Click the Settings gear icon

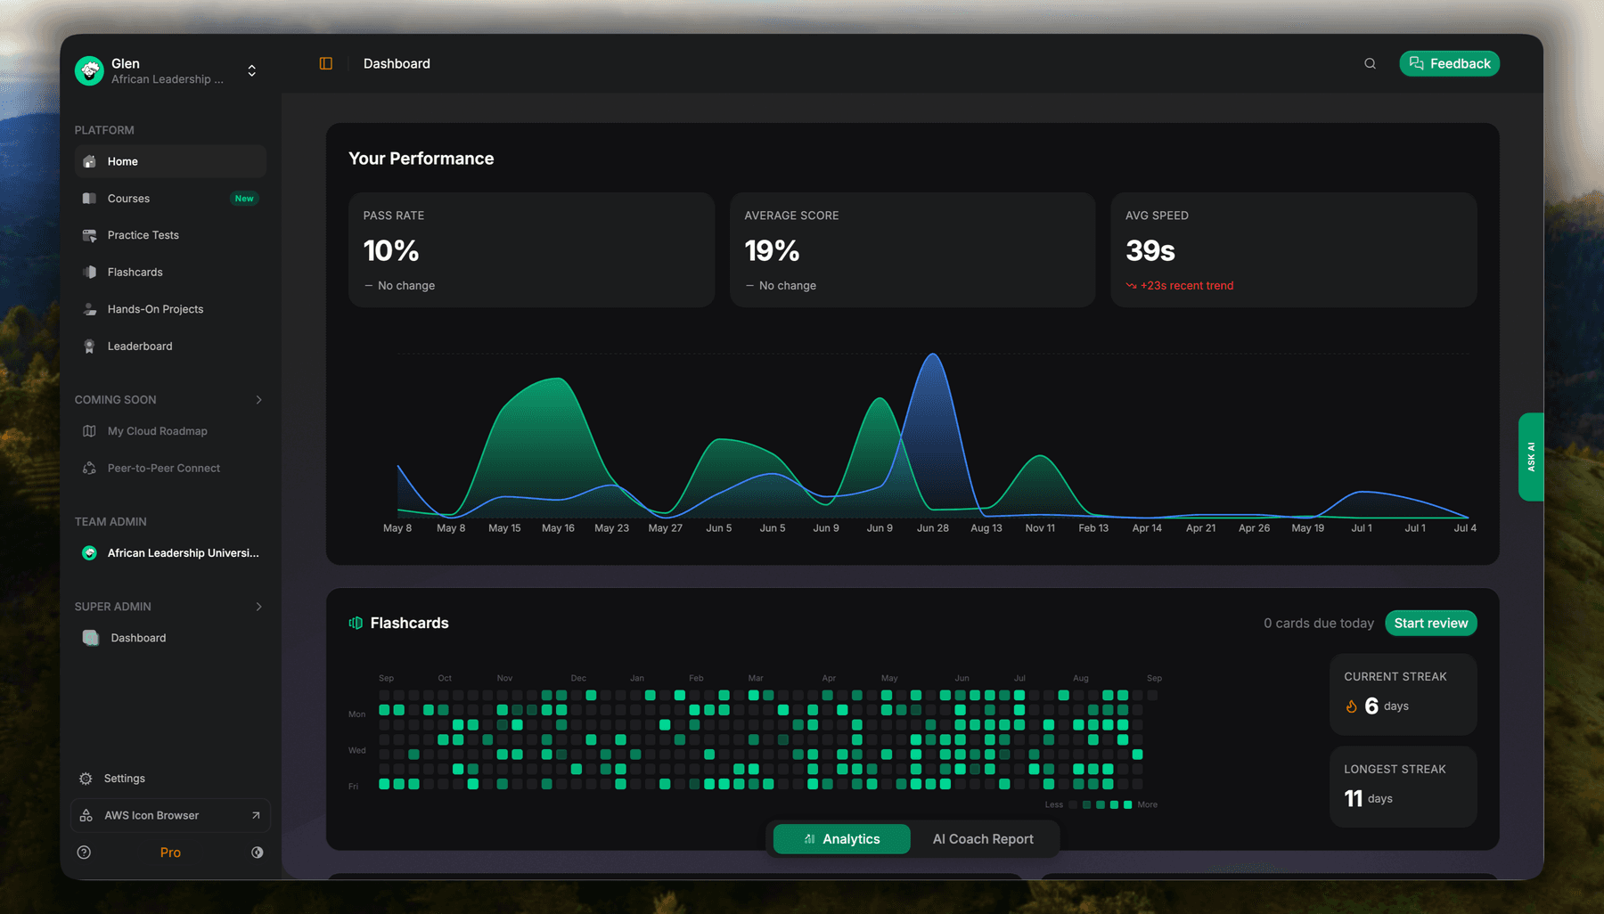(x=86, y=779)
